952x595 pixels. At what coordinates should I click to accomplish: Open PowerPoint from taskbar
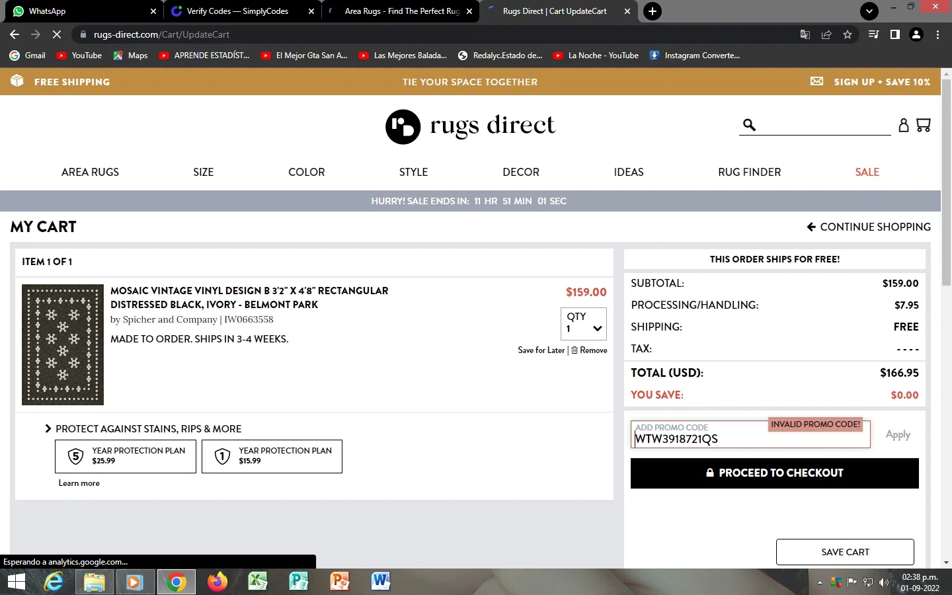(x=340, y=582)
